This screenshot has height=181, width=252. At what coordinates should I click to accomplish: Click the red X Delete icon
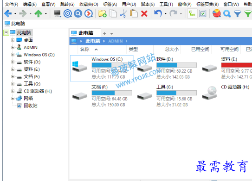tap(144, 13)
